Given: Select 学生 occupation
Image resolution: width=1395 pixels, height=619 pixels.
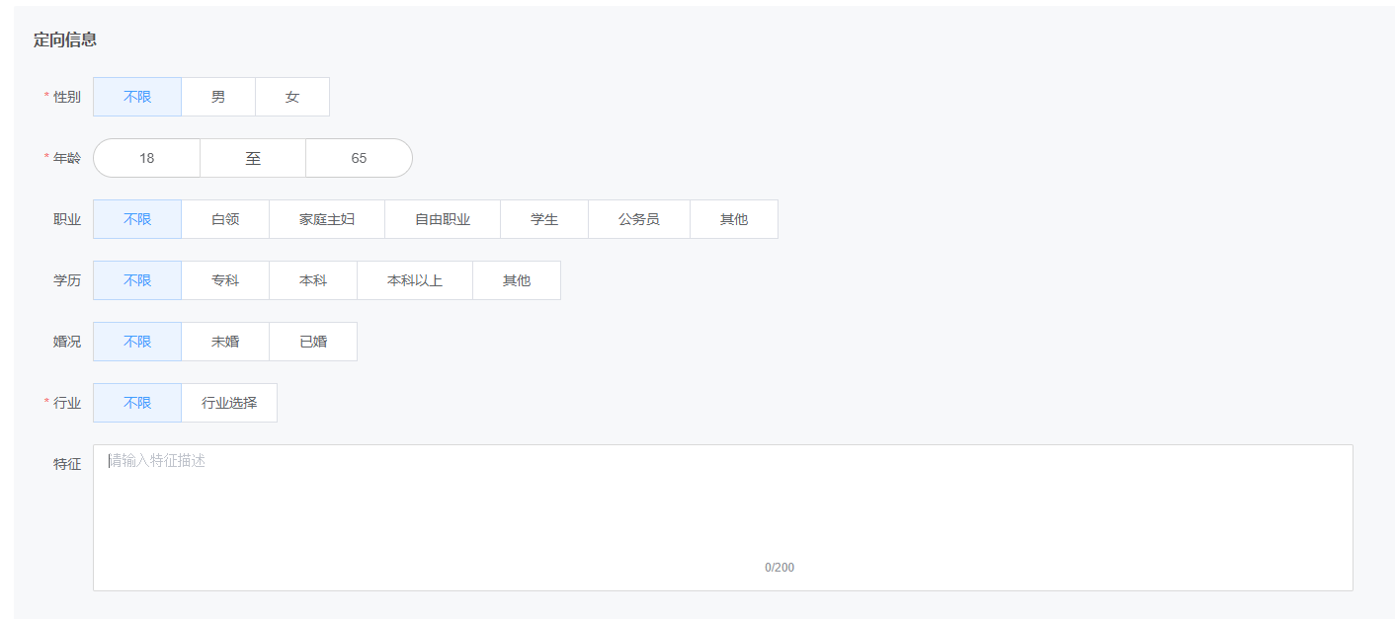Looking at the screenshot, I should (544, 219).
